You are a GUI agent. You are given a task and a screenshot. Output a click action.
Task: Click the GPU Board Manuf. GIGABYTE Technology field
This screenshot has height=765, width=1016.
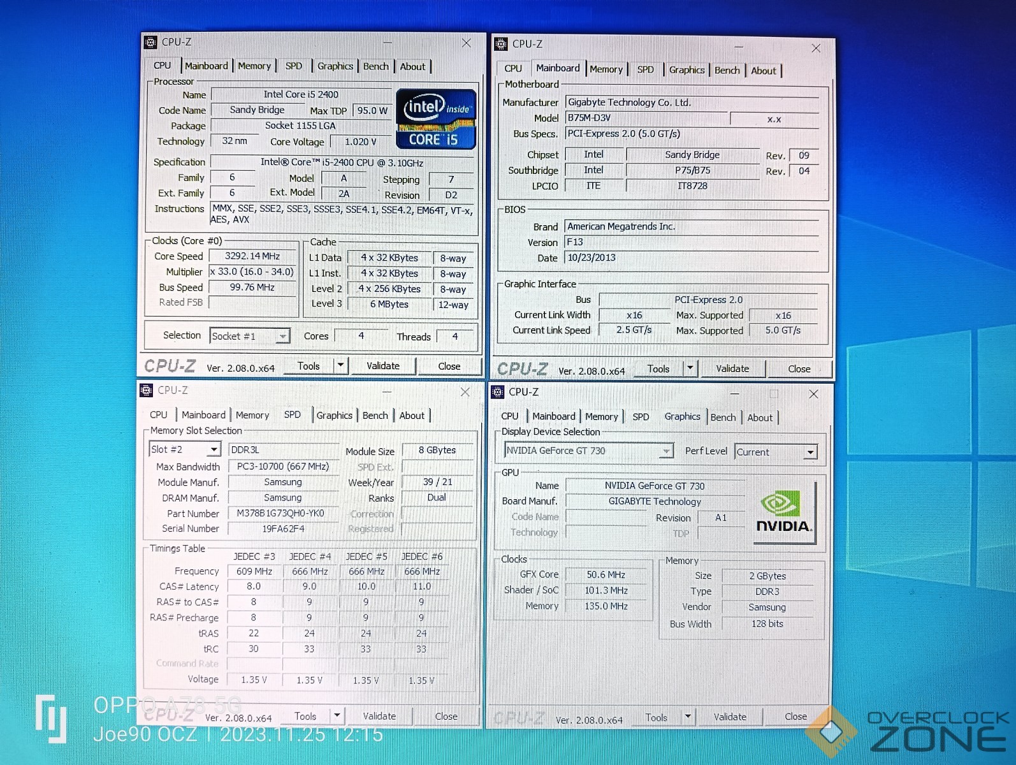[655, 501]
